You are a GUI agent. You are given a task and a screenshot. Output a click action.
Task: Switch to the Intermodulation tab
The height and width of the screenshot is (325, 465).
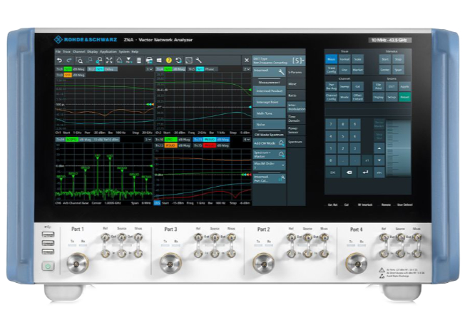tap(296, 107)
